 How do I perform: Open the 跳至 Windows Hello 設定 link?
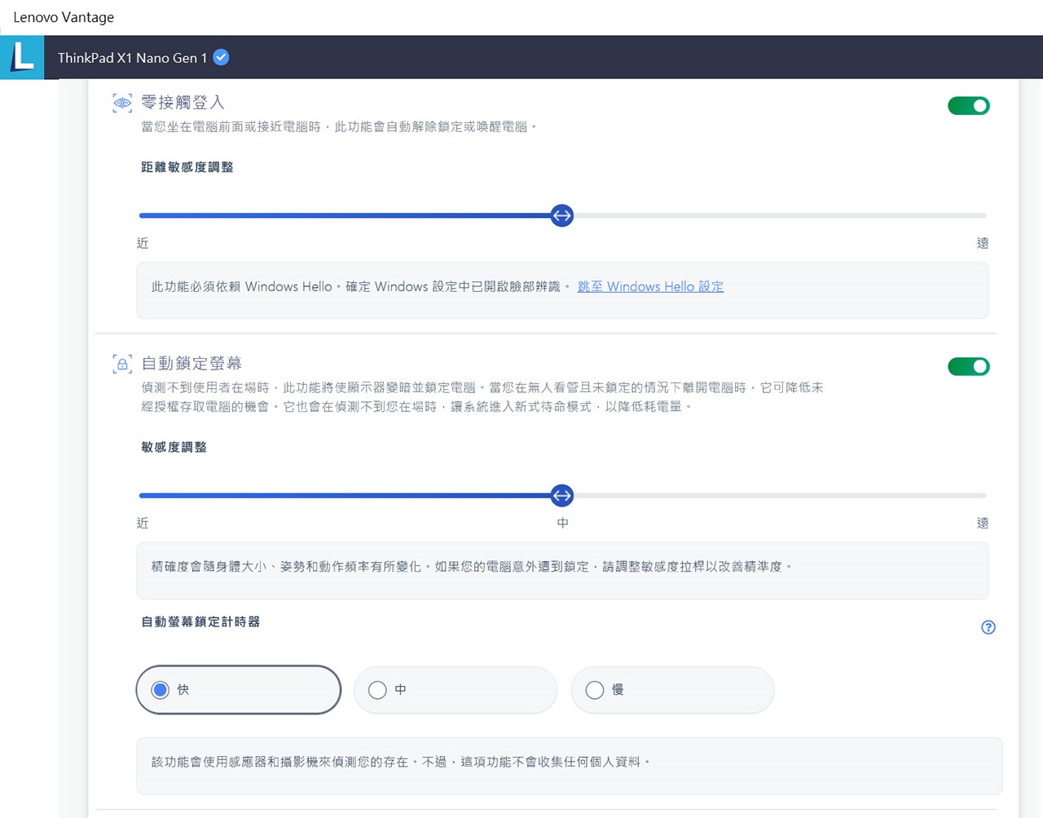[650, 287]
